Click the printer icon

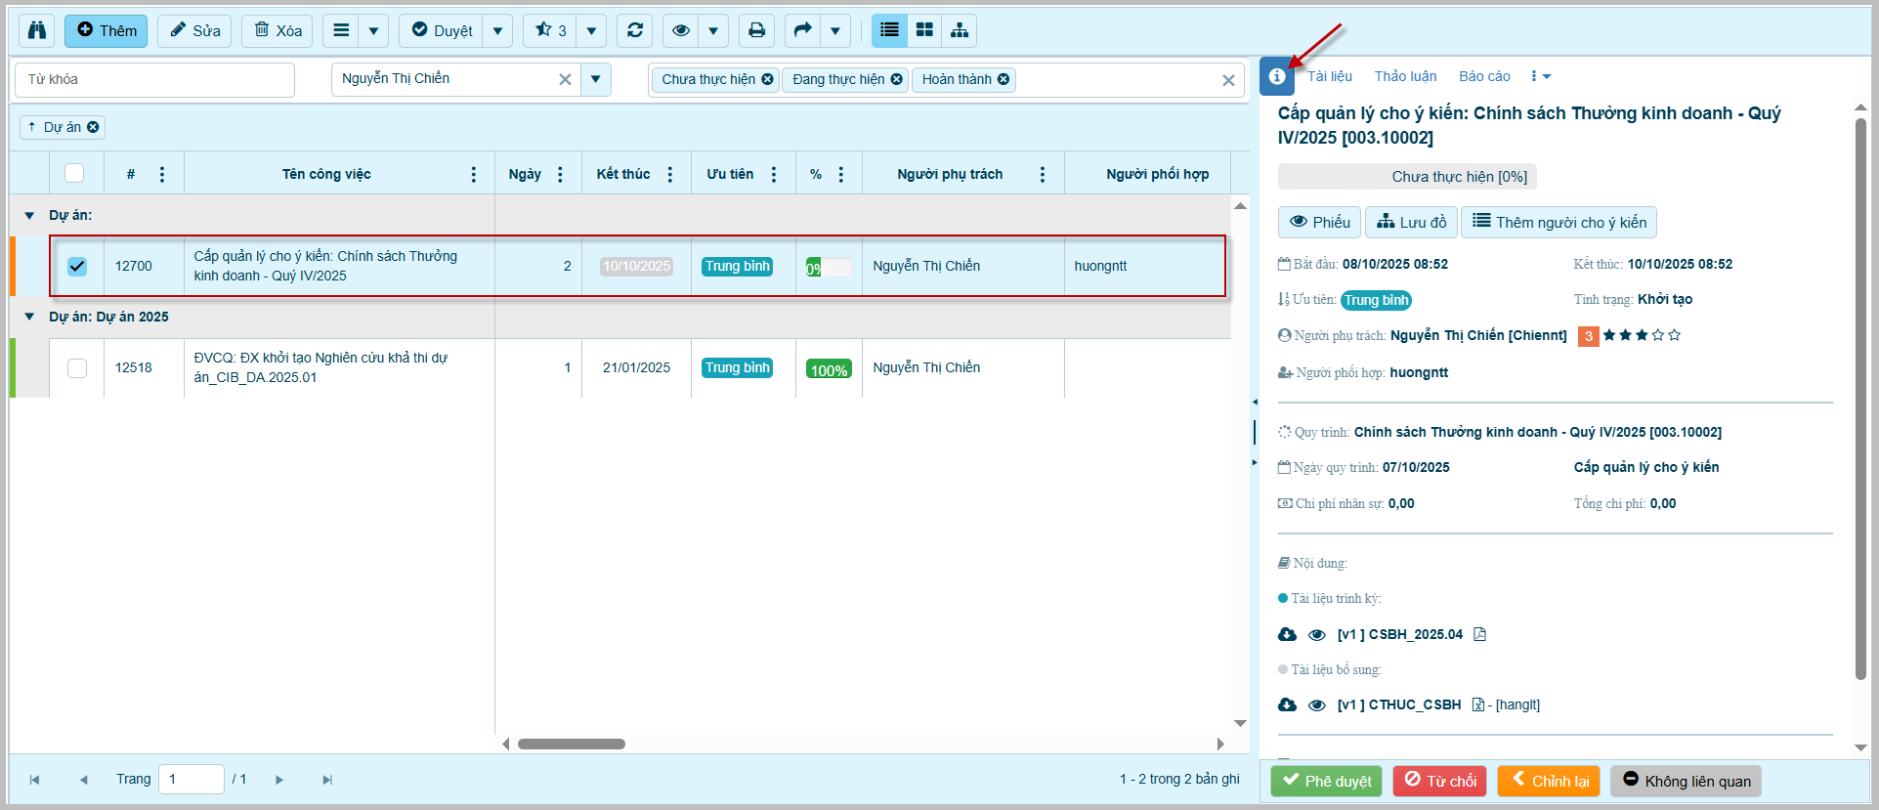point(756,30)
